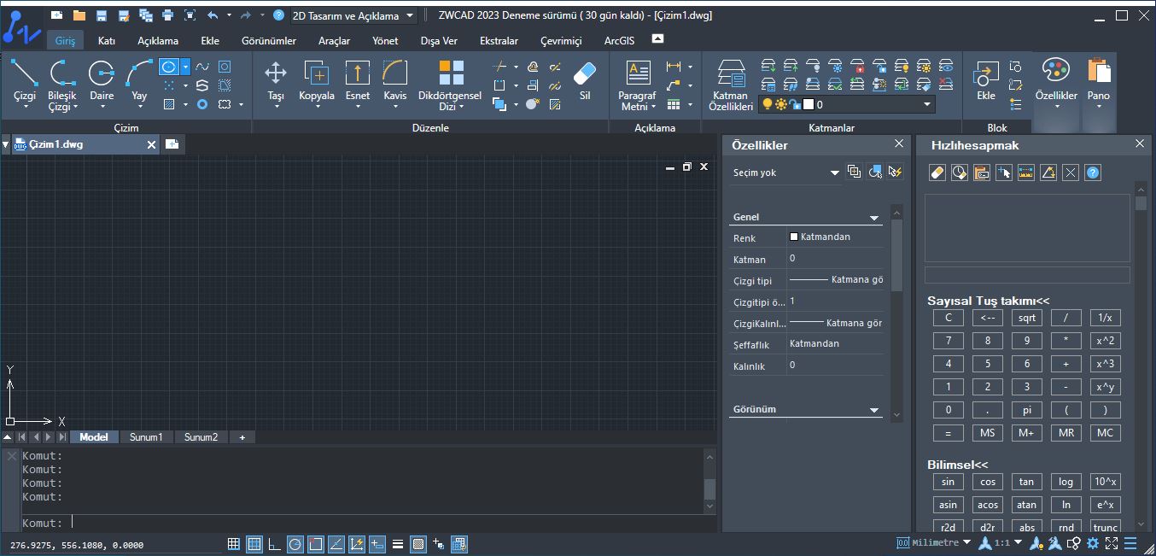Image resolution: width=1156 pixels, height=556 pixels.
Task: Click the calculator expression input box
Action: tap(1027, 275)
